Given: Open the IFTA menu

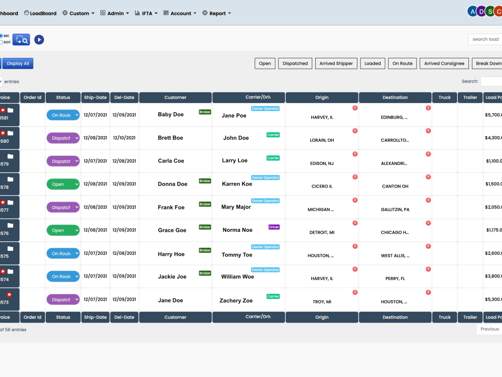Looking at the screenshot, I should pos(146,13).
